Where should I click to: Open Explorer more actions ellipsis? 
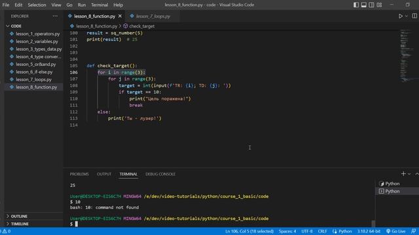click(x=55, y=16)
